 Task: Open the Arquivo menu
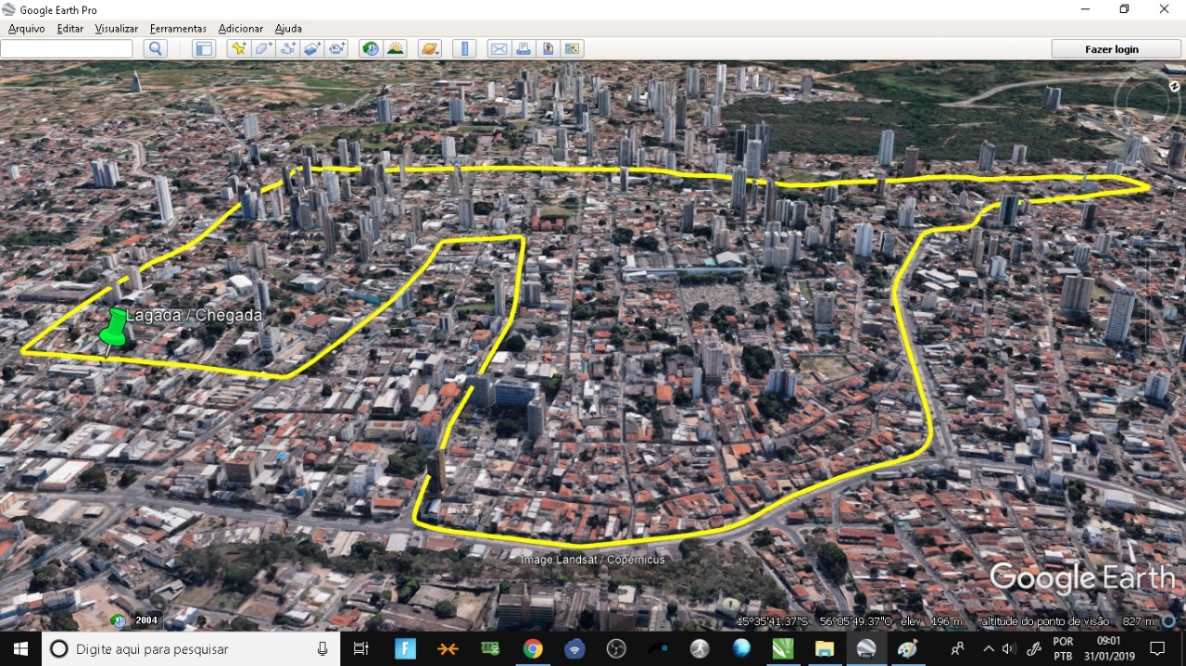pos(26,29)
